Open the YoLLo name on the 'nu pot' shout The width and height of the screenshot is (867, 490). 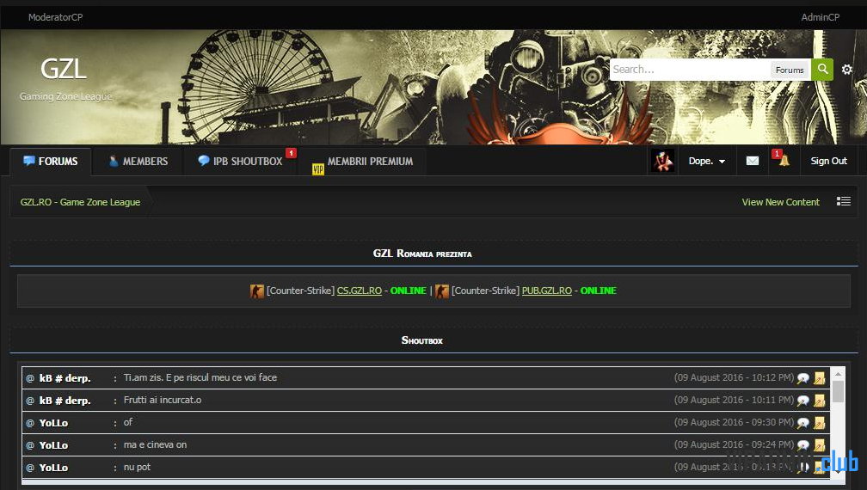tap(53, 468)
